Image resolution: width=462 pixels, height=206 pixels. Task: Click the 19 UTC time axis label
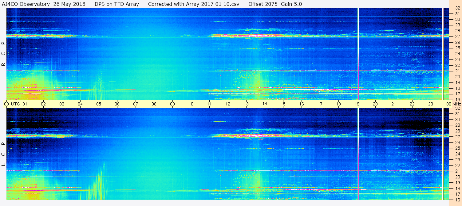(x=357, y=104)
